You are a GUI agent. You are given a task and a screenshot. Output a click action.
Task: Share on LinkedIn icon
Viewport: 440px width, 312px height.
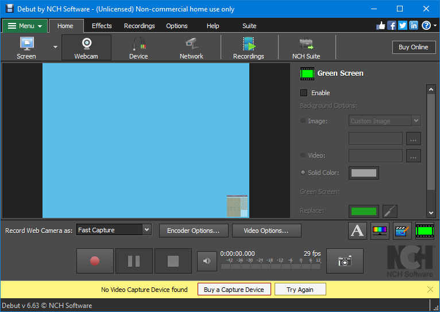tap(414, 26)
